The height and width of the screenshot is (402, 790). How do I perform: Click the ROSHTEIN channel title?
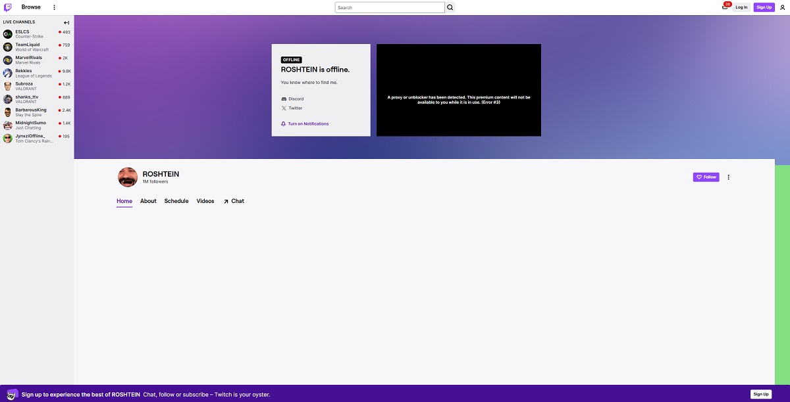coord(161,174)
